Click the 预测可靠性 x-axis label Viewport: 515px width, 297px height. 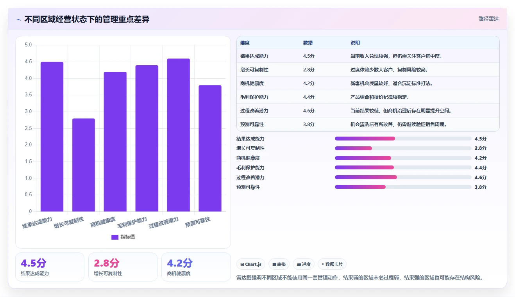[198, 222]
